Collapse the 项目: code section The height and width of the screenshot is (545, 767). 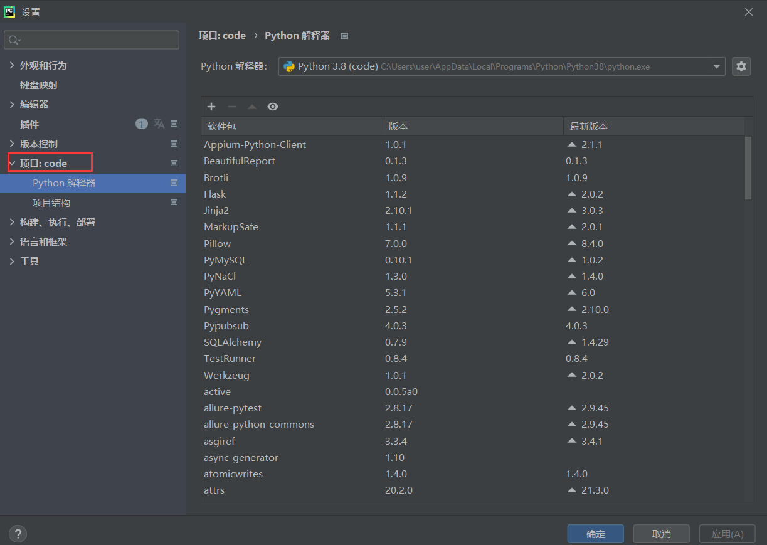12,163
